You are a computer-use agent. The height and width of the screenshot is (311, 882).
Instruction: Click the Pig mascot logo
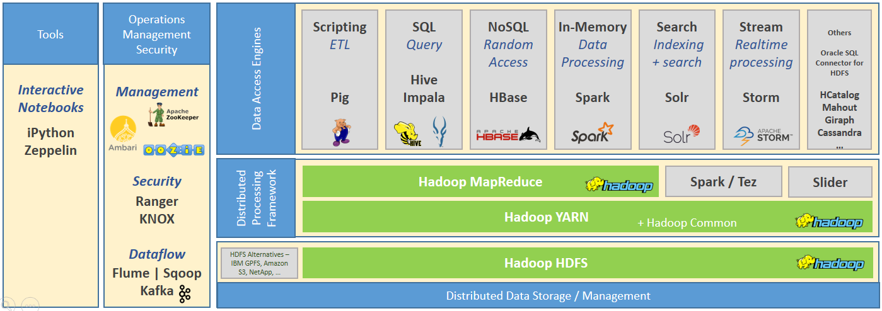coord(340,132)
